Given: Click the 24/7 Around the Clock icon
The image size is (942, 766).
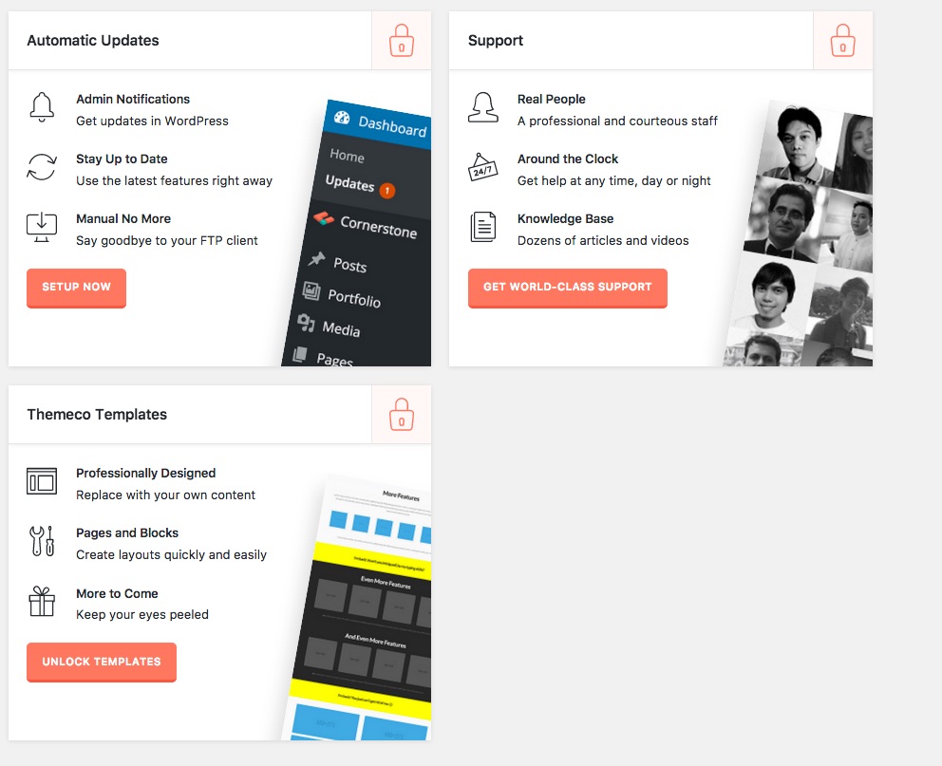Looking at the screenshot, I should click(x=483, y=167).
